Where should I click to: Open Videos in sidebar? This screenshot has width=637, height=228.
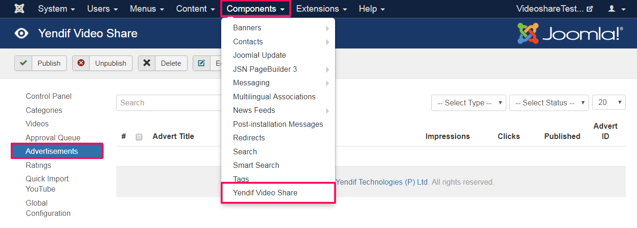click(37, 124)
